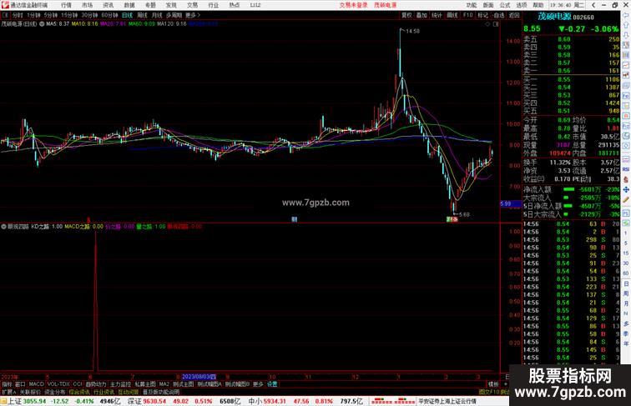
Task: Click the 月 period icon in sidebar
Action: point(626,304)
